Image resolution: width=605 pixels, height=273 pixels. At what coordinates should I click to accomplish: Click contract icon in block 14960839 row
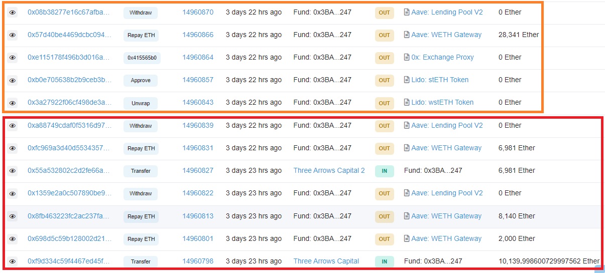click(407, 125)
